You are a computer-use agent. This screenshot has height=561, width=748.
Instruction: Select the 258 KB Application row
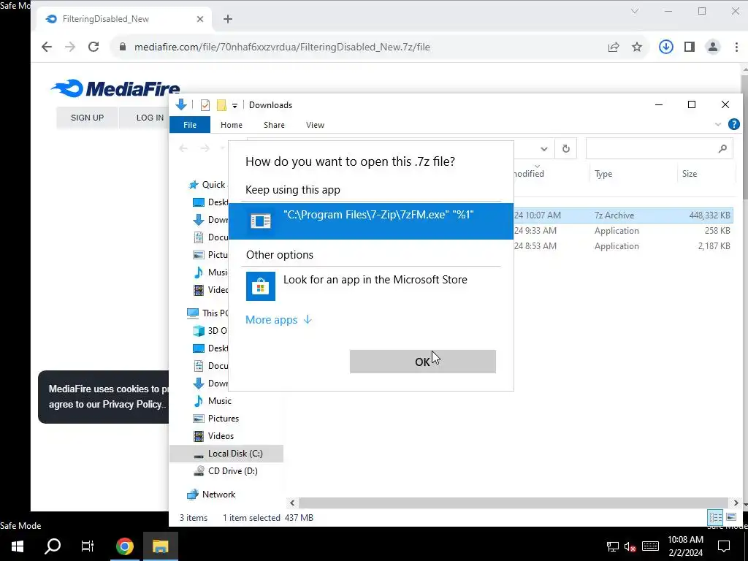click(x=623, y=230)
